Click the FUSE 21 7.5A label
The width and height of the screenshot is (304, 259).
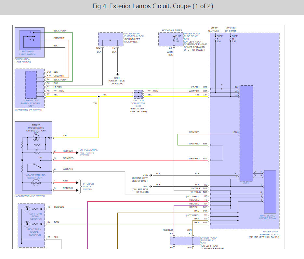235,39
